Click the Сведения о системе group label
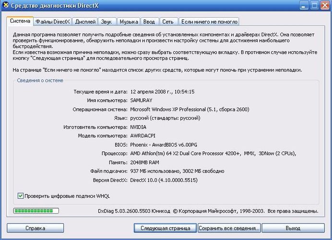The width and height of the screenshot is (332, 240). click(40, 80)
